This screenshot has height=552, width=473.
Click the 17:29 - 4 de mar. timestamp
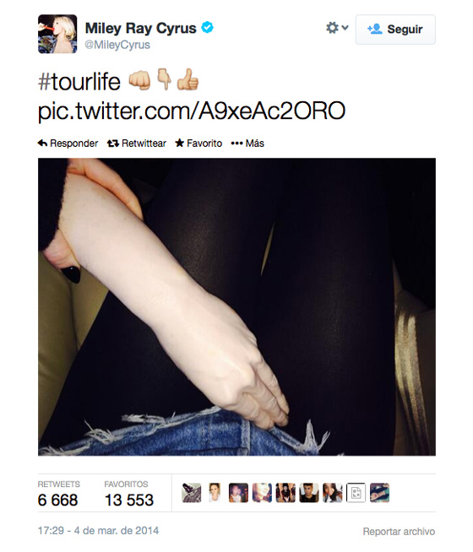[x=98, y=531]
